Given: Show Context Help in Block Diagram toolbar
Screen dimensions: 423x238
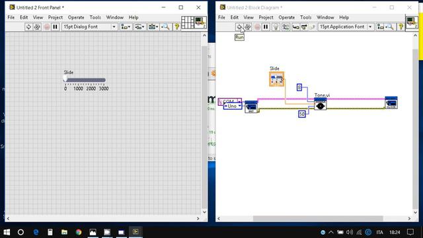Looking at the screenshot, I should coord(401,26).
